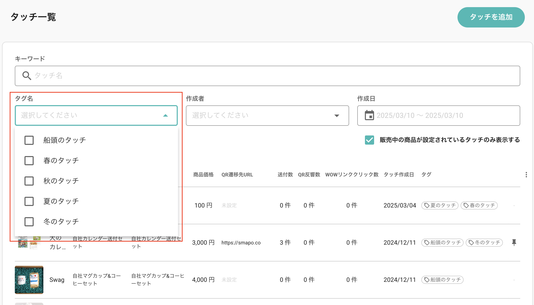The image size is (534, 305).
Task: Click the https://smapo.co QR URL link
Action: pos(241,243)
